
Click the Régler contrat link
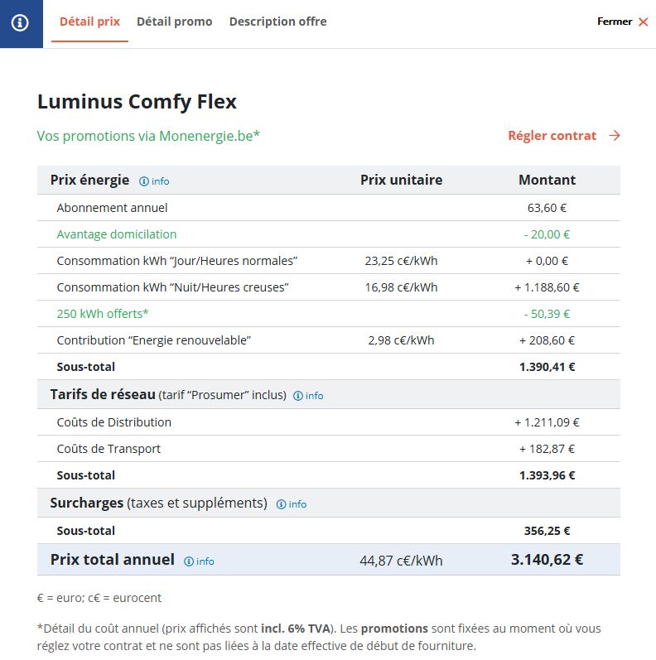click(552, 136)
